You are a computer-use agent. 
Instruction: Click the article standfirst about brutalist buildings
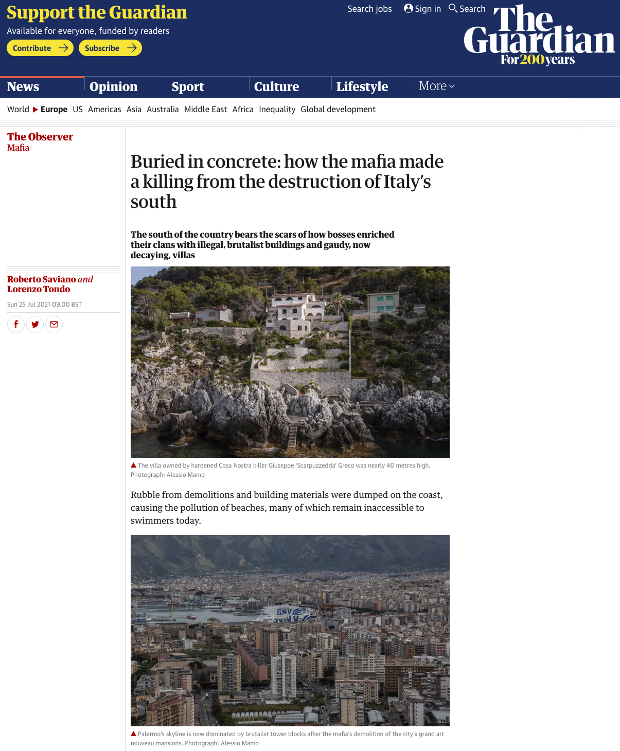click(x=262, y=245)
